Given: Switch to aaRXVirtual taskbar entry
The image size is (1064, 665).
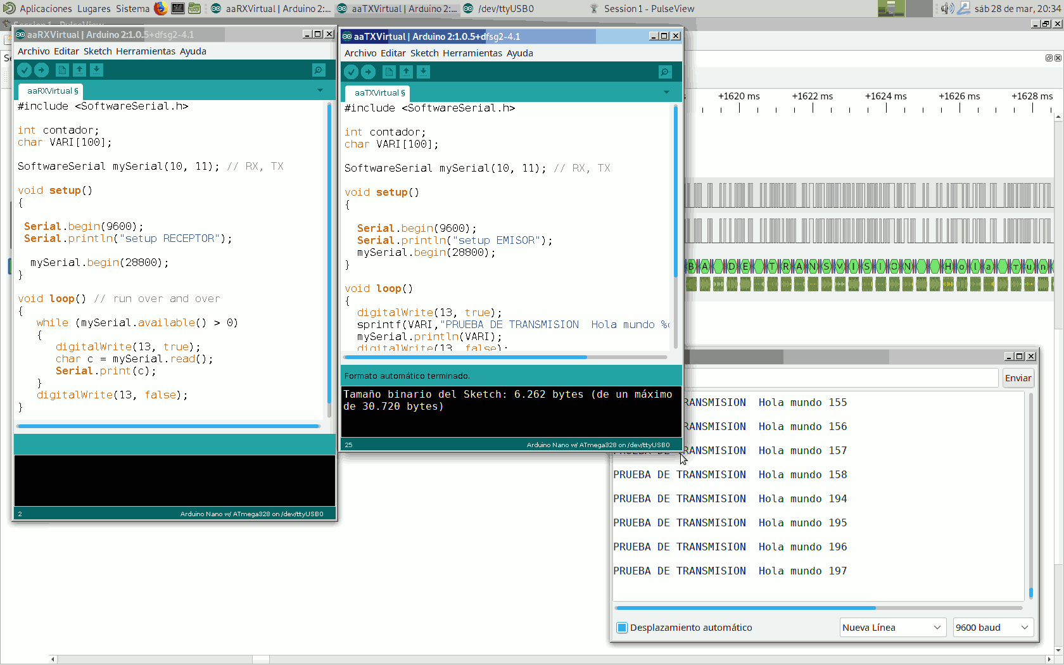Looking at the screenshot, I should pos(270,8).
